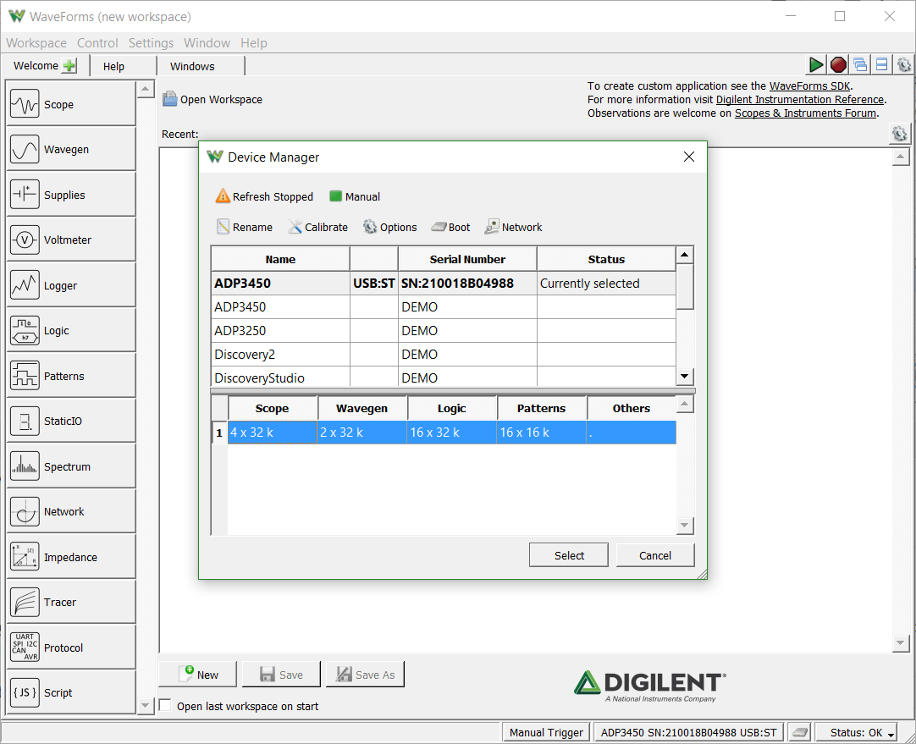
Task: Click device list scroll down arrow
Action: (684, 376)
